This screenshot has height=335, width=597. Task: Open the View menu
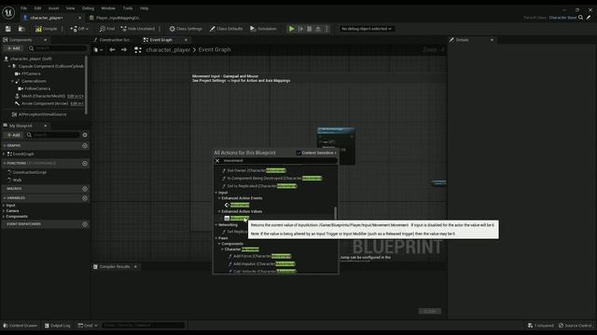71,8
